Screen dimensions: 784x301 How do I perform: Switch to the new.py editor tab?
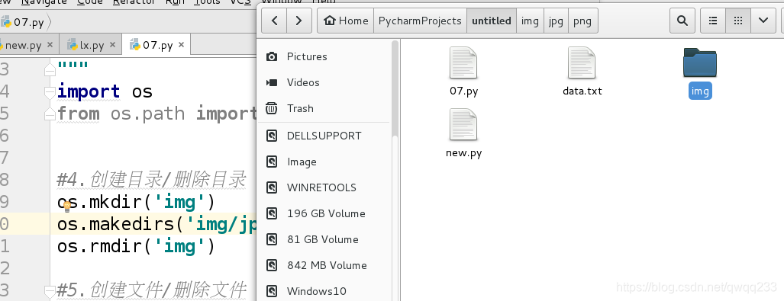tap(23, 46)
